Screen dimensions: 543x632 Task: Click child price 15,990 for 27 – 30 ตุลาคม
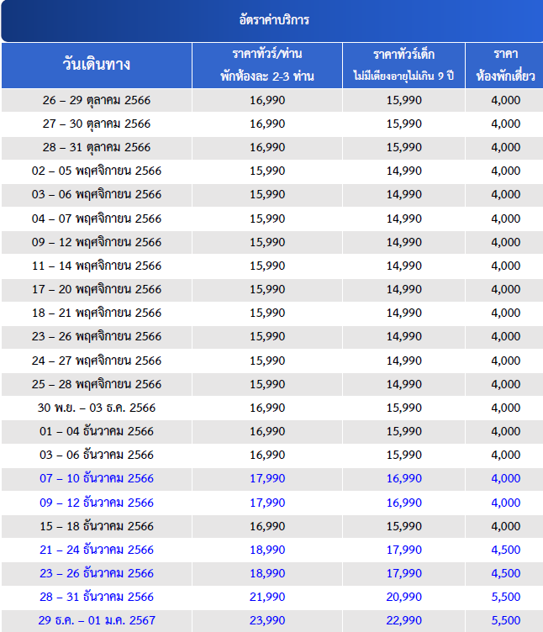(x=404, y=124)
